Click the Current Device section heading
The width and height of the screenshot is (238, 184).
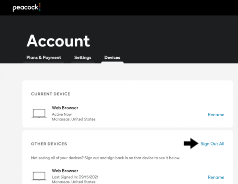point(50,94)
